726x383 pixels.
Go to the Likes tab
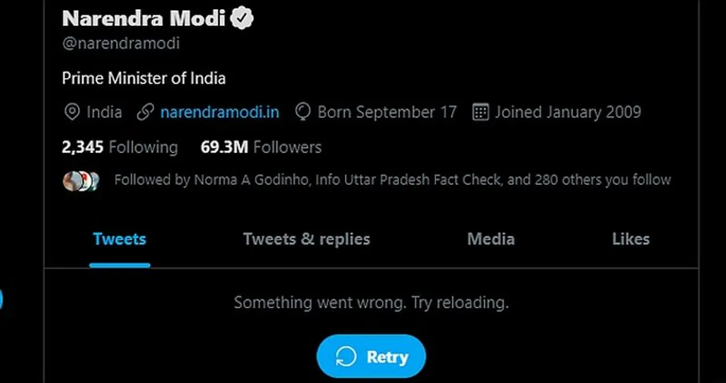point(631,239)
